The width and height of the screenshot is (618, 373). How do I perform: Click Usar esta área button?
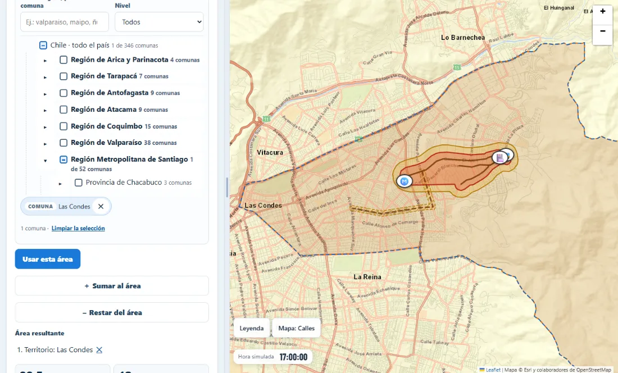48,259
